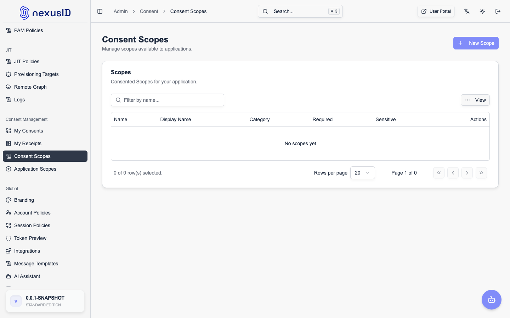Click the Provisioning Targets icon
This screenshot has height=318, width=510.
pos(8,74)
